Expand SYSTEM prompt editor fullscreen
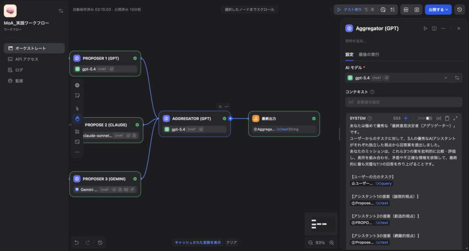This screenshot has height=251, width=469. [456, 118]
